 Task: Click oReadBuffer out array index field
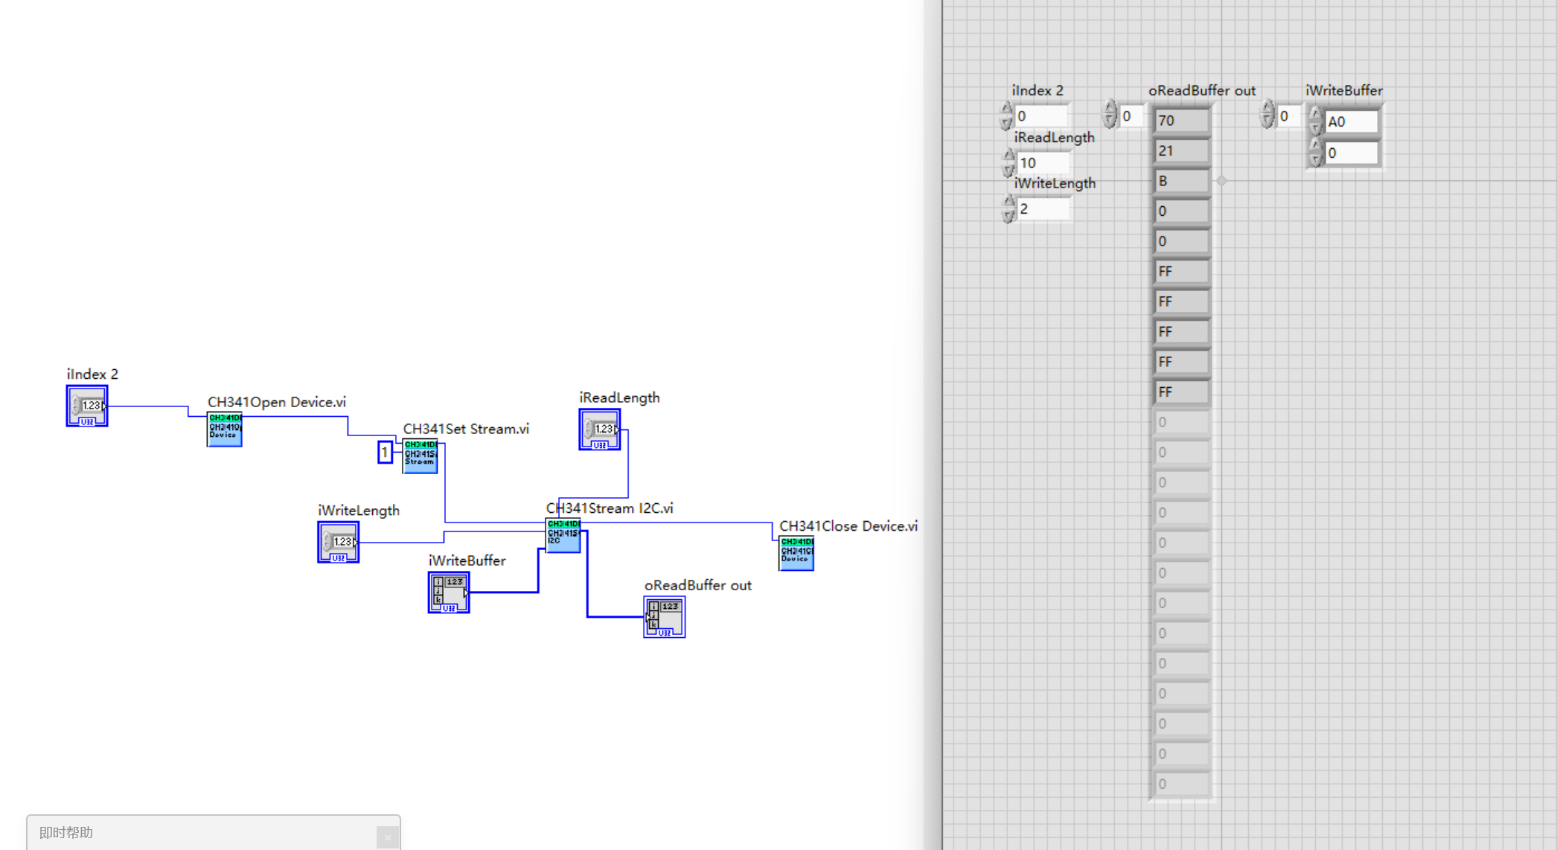click(x=1132, y=116)
